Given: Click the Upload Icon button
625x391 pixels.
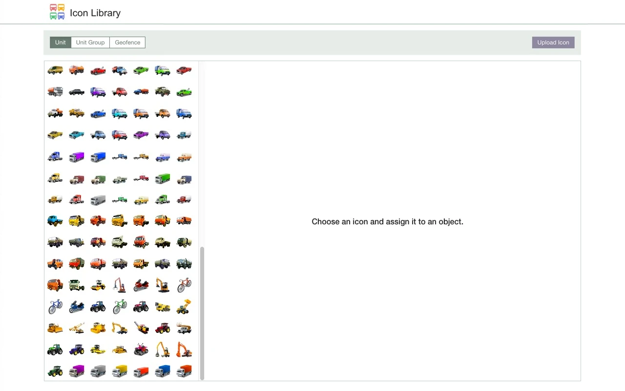Looking at the screenshot, I should [x=553, y=43].
